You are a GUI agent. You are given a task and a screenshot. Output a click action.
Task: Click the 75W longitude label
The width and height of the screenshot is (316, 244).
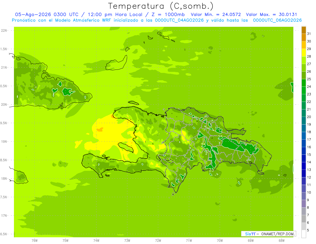(66, 240)
